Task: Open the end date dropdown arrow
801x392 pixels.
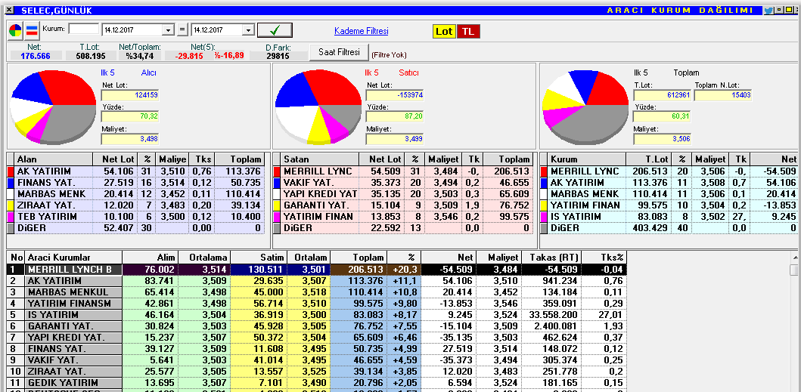Action: coord(248,31)
